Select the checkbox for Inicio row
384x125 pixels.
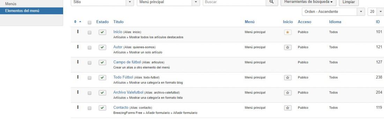click(x=89, y=32)
